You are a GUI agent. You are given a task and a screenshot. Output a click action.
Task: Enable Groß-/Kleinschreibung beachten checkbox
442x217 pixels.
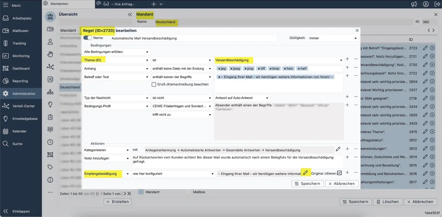tap(154, 84)
